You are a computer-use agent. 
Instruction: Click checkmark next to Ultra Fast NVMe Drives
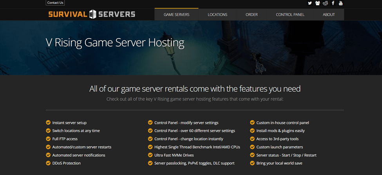150,155
